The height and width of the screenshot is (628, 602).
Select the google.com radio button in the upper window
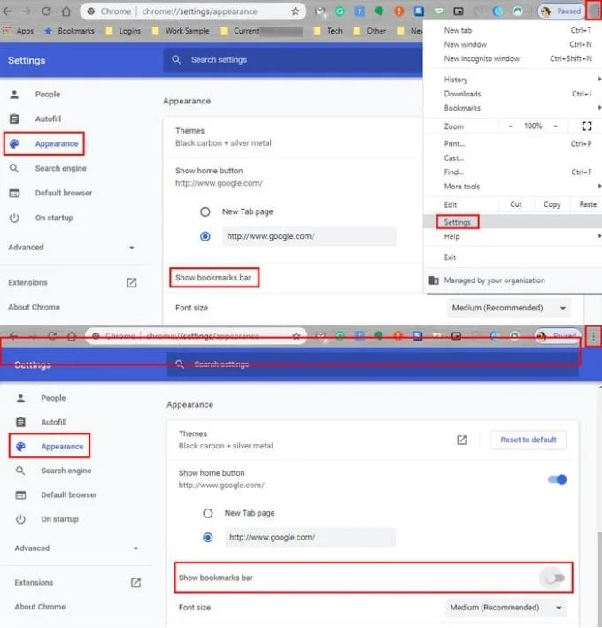[x=205, y=236]
